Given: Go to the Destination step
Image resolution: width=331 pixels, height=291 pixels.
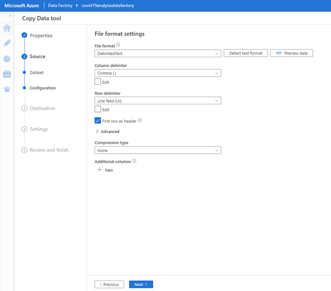Looking at the screenshot, I should pyautogui.click(x=42, y=108).
